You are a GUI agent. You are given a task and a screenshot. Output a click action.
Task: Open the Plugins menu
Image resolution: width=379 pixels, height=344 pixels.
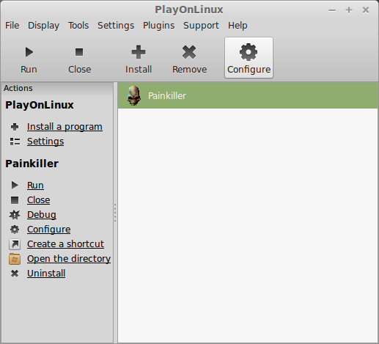158,26
